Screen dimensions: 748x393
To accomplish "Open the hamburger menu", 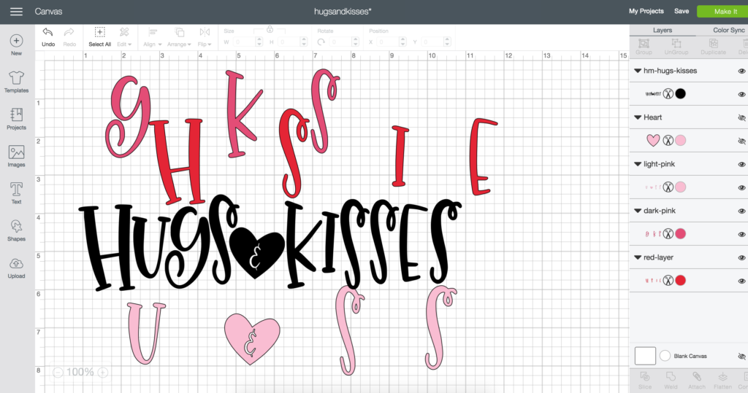I will click(16, 12).
